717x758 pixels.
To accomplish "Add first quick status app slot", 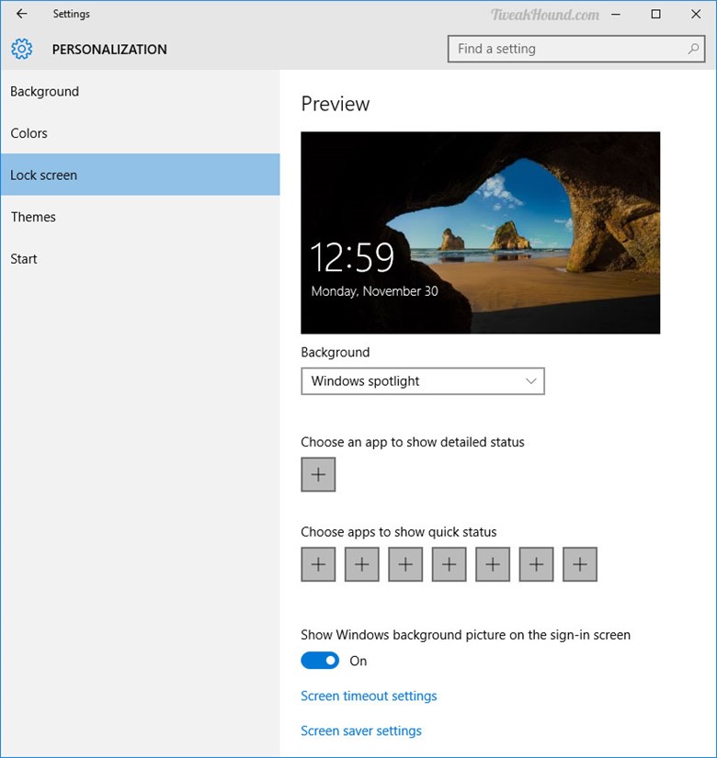I will coord(318,564).
